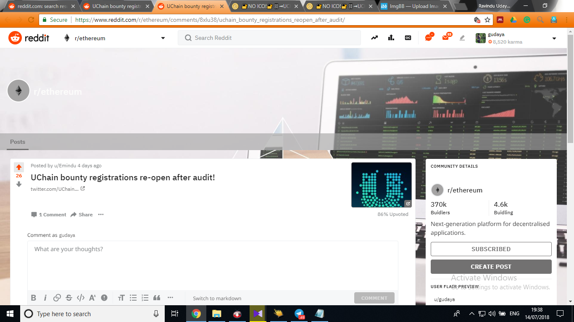This screenshot has height=322, width=574.
Task: Open the Grammarly extension icon
Action: 527,20
